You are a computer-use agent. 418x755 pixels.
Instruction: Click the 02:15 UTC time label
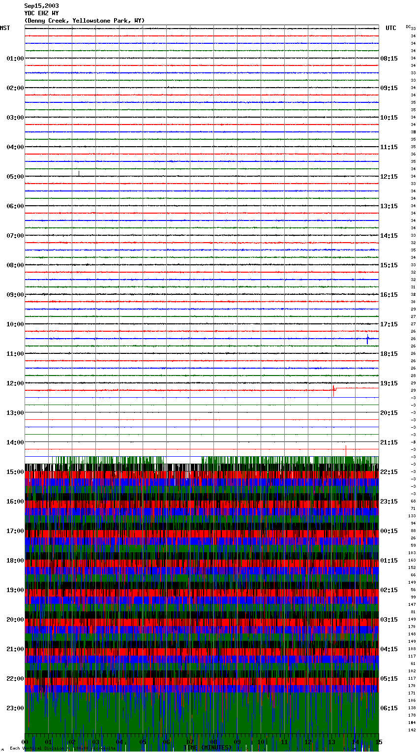pyautogui.click(x=389, y=590)
